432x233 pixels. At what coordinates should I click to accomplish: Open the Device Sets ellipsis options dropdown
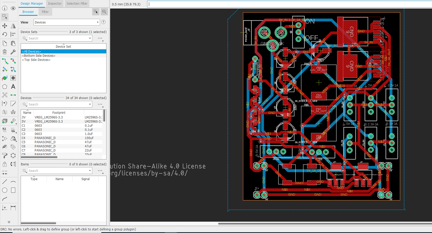tap(100, 38)
